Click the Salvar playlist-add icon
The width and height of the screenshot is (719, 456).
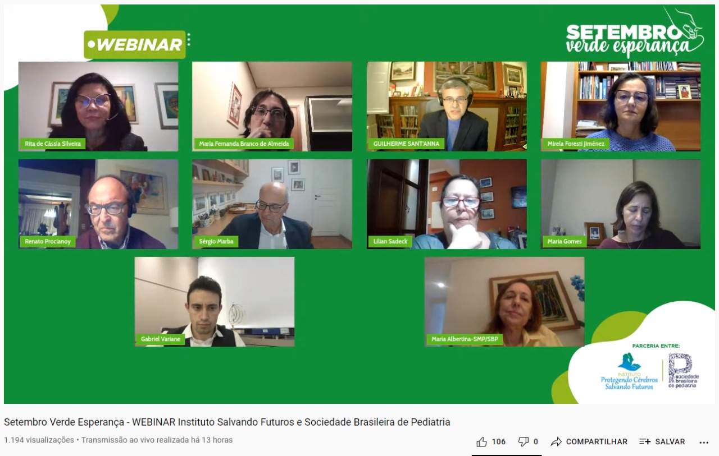(645, 442)
